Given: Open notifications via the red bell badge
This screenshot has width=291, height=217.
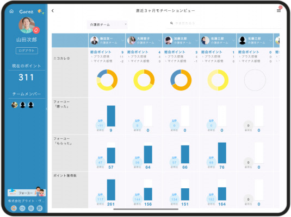Looking at the screenshot, I should (x=36, y=30).
